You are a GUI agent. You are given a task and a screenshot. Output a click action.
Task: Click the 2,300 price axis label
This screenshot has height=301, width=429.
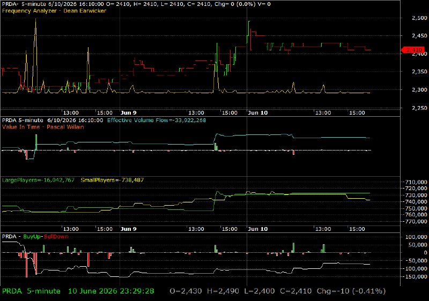(419, 89)
